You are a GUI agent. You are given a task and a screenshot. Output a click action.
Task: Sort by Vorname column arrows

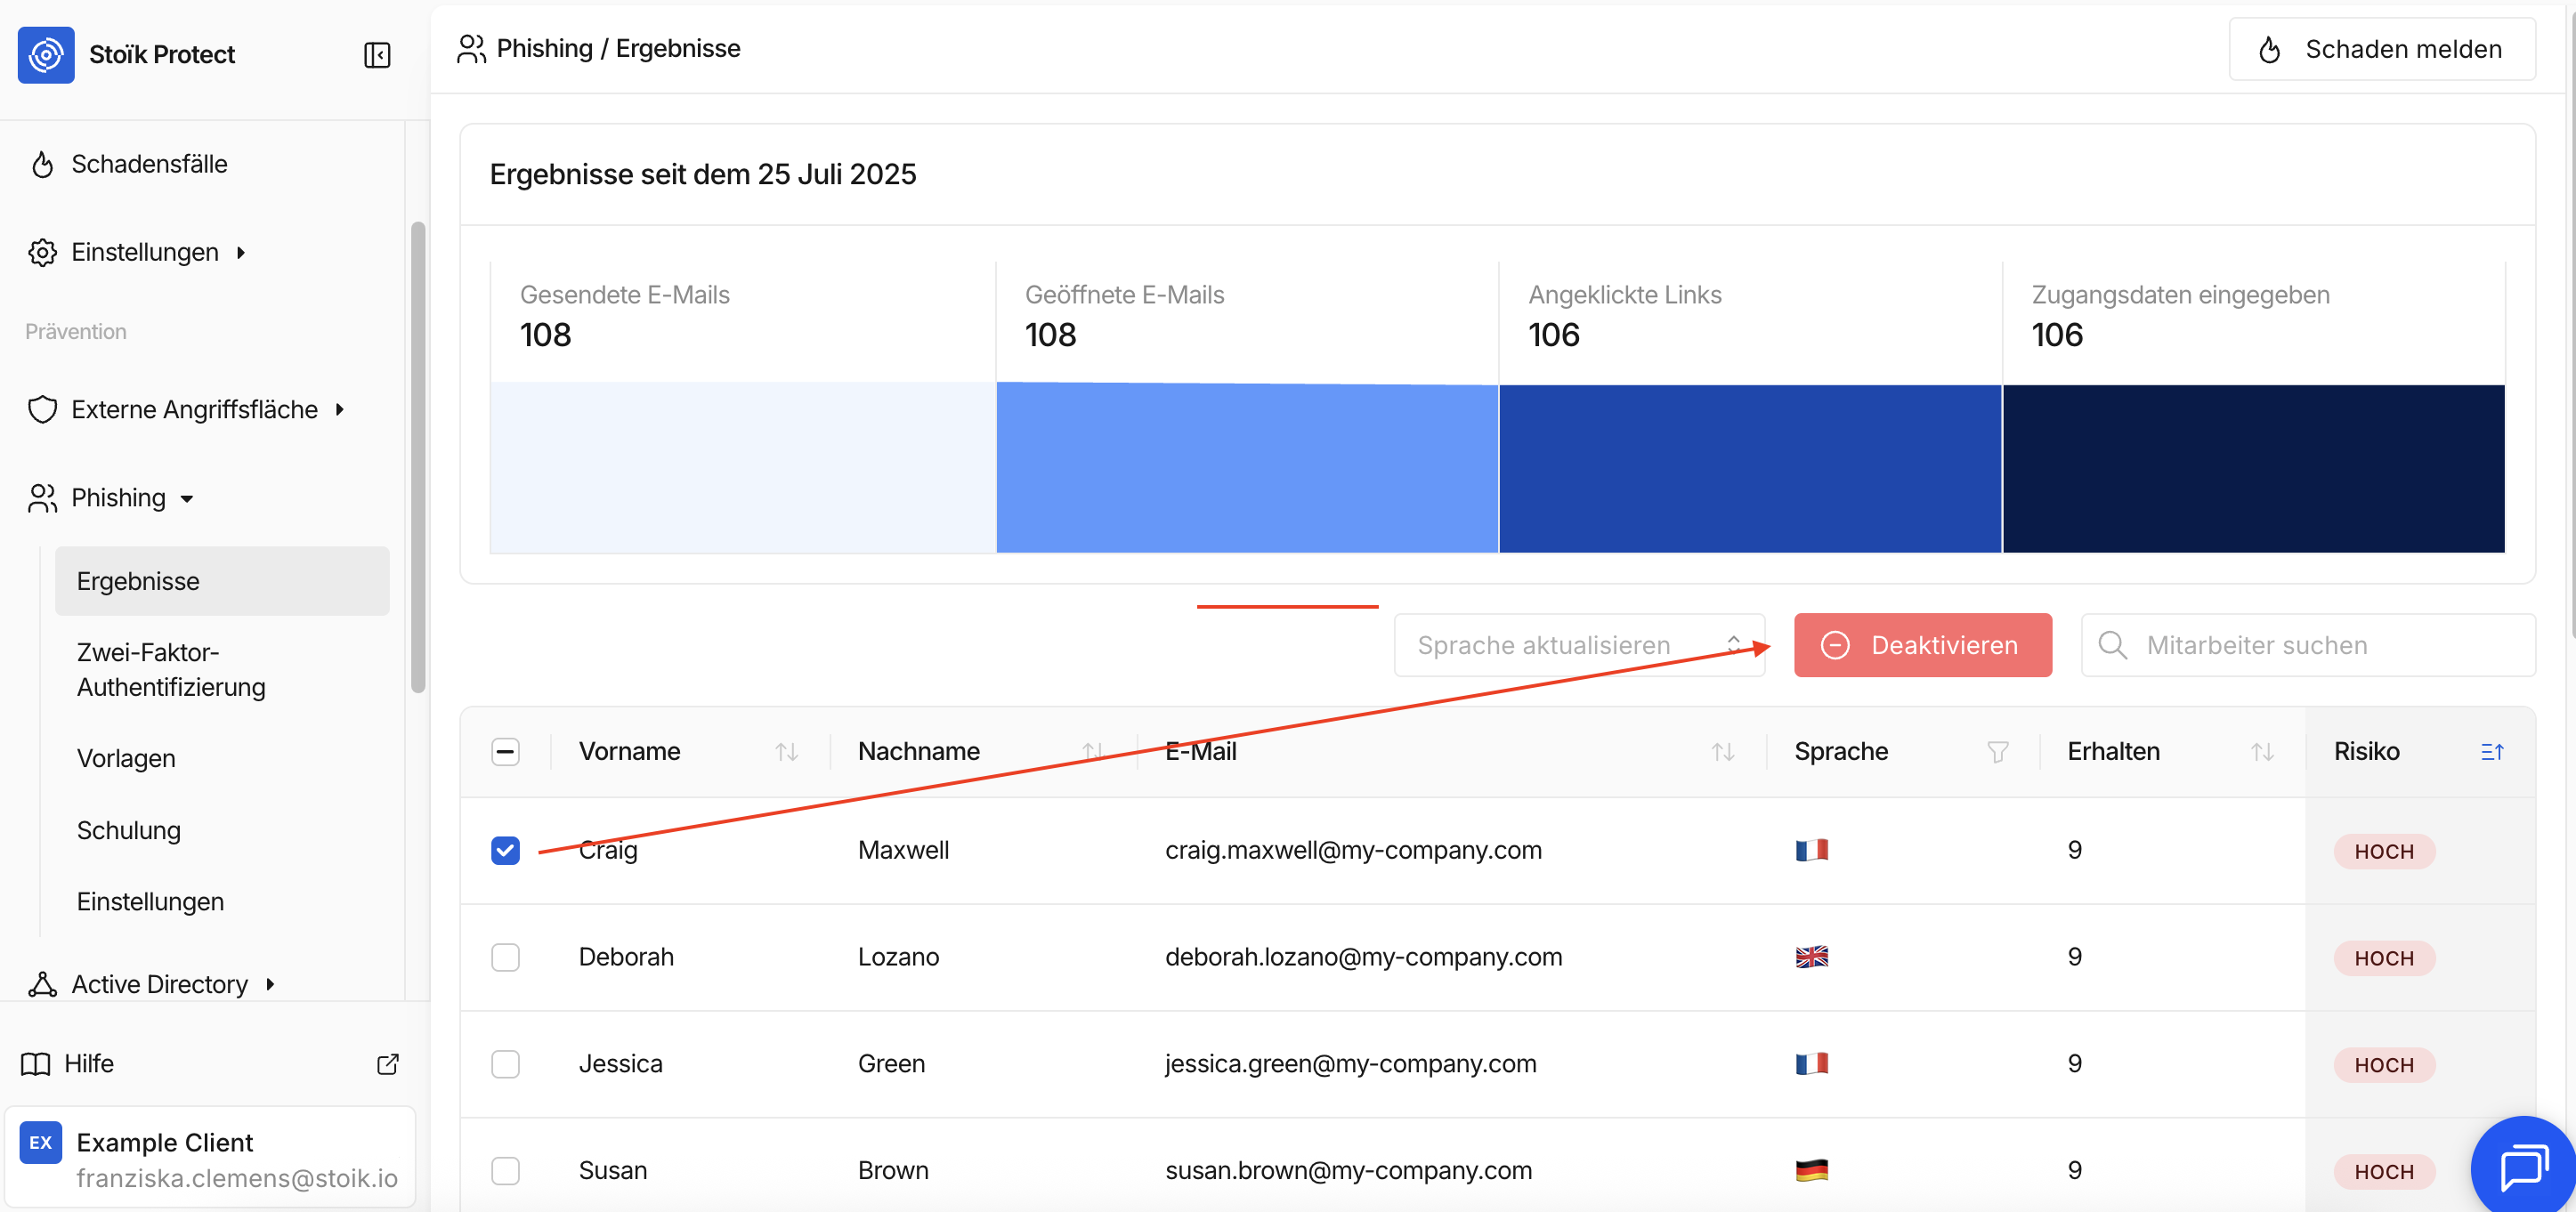[787, 752]
